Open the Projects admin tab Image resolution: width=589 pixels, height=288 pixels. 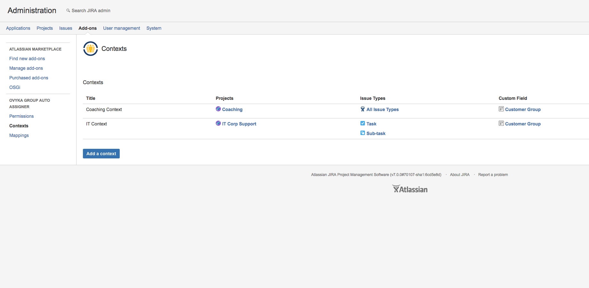(45, 28)
